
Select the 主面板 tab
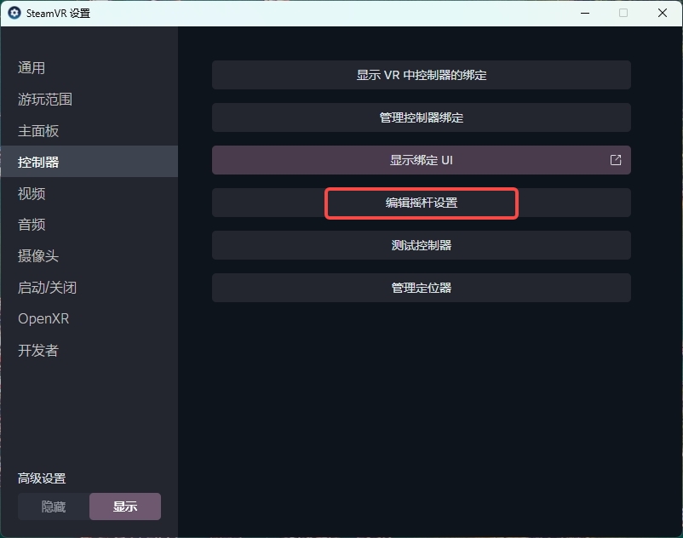(x=38, y=131)
